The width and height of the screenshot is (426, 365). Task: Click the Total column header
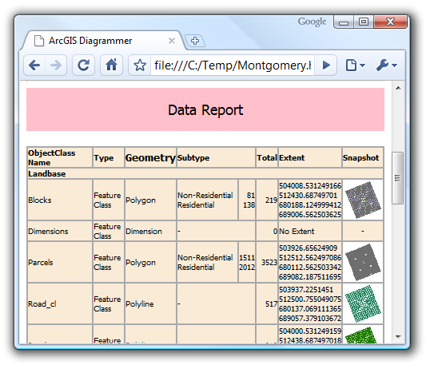point(267,158)
